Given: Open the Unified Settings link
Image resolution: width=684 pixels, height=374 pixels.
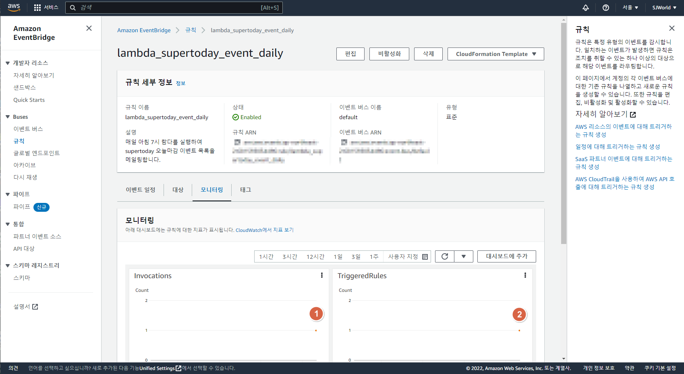Looking at the screenshot, I should (x=160, y=368).
